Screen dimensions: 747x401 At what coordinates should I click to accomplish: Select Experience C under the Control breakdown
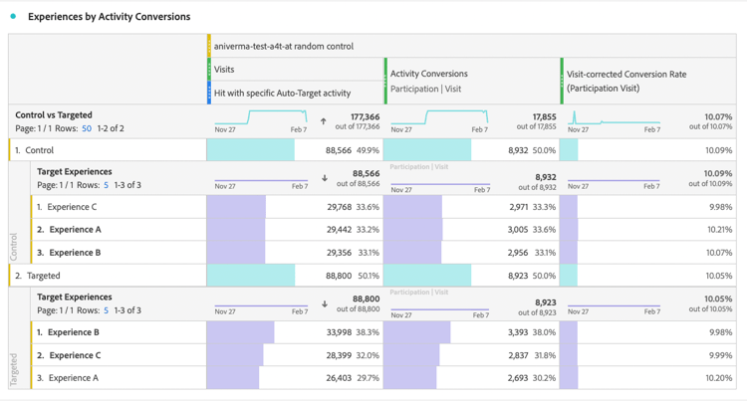coord(72,207)
